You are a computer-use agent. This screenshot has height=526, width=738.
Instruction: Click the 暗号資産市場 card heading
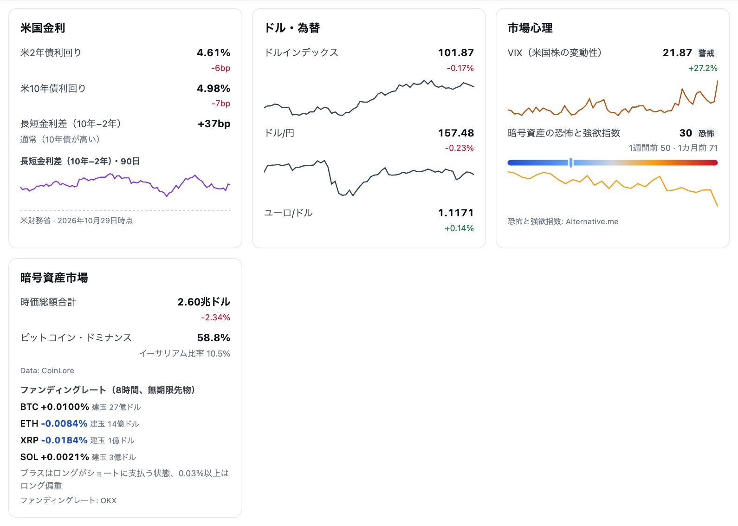click(54, 278)
